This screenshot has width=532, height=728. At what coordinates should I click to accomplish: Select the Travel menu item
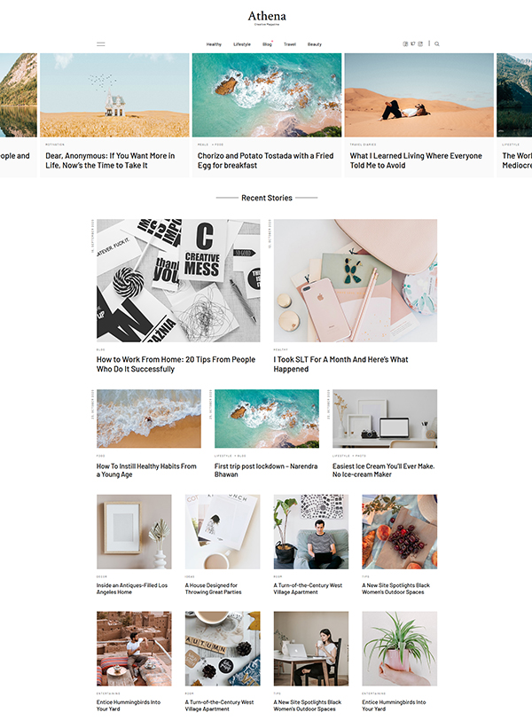tap(290, 44)
